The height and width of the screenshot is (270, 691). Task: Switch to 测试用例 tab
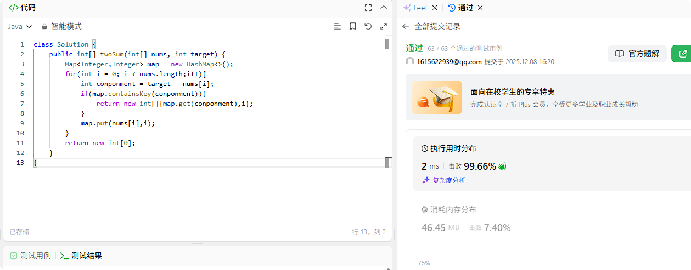31,256
